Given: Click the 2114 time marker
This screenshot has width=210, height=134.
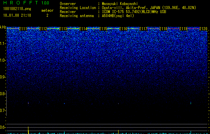Looking at the screenshot, I should (83, 29).
